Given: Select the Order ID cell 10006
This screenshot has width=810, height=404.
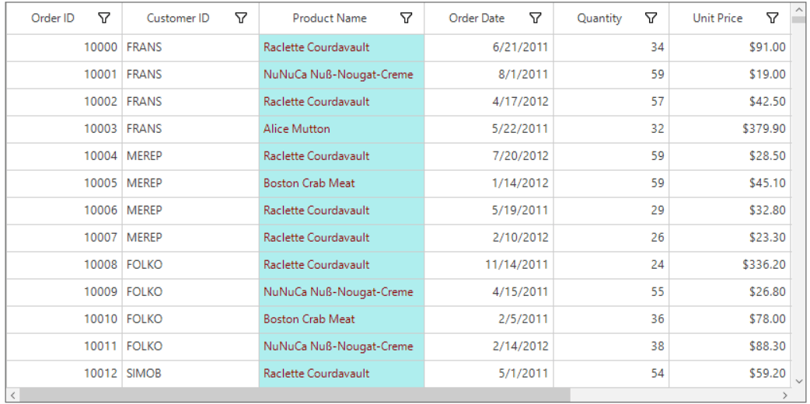Looking at the screenshot, I should 64,211.
